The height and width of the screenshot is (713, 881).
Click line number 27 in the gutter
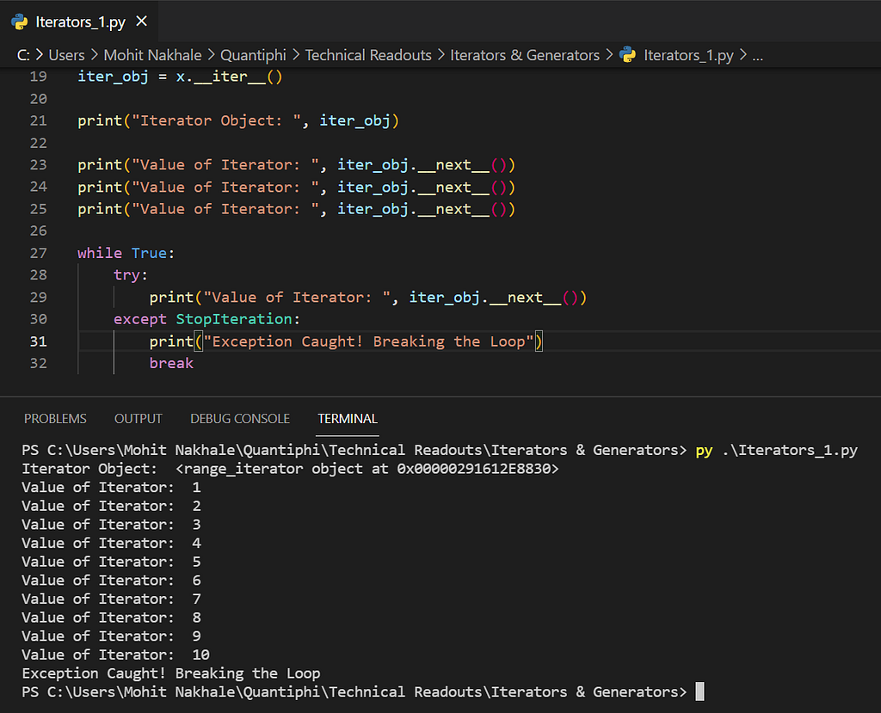point(38,254)
